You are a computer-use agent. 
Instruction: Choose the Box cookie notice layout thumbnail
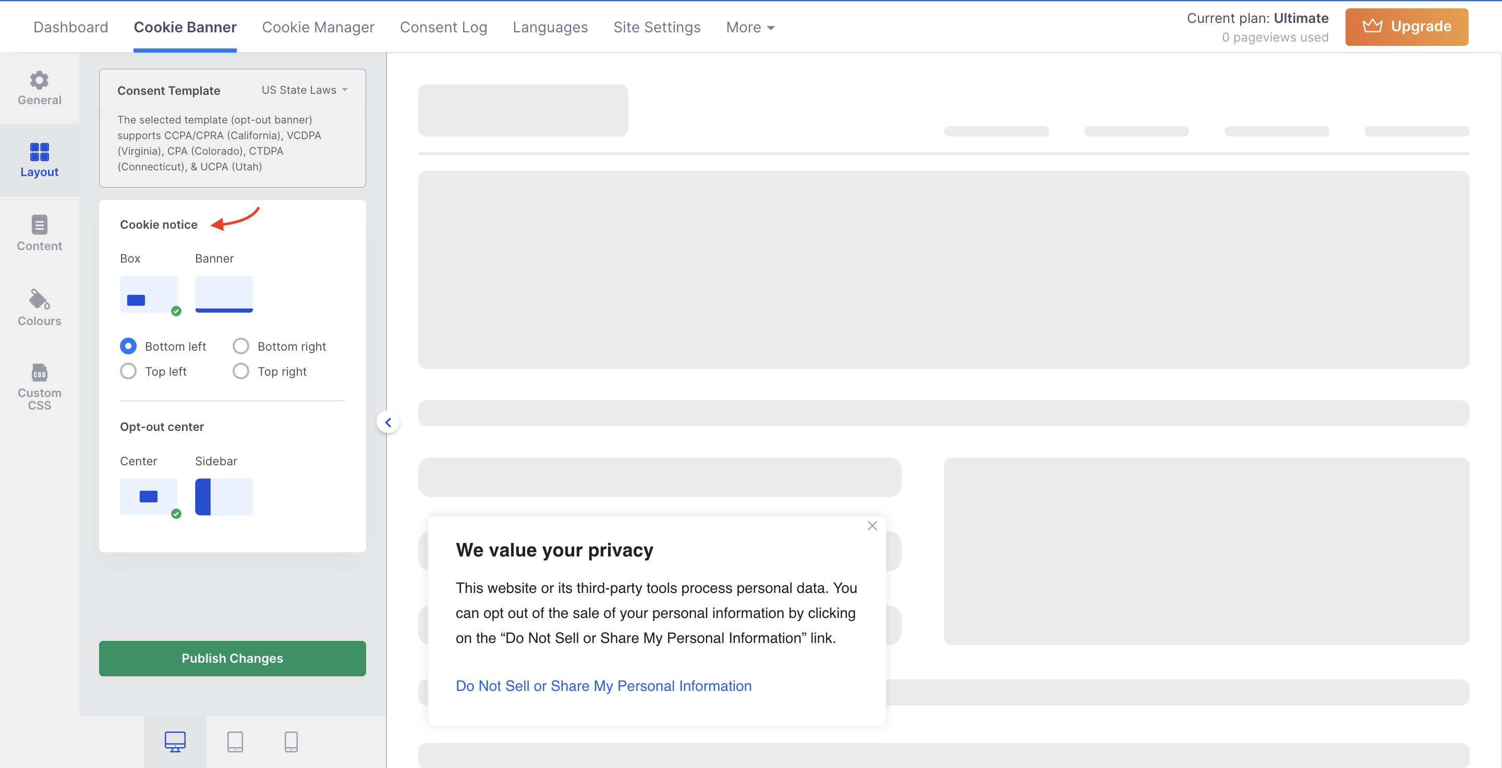[149, 294]
